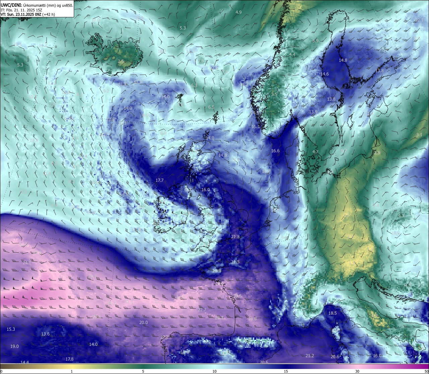
Task: Click the 6.5 value near the Faroe Islands
Action: point(211,107)
